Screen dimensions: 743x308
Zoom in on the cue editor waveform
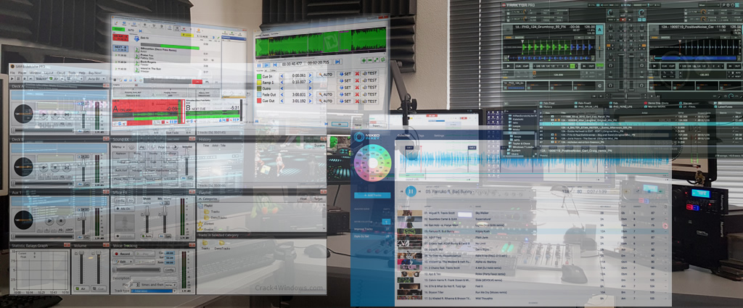364,61
